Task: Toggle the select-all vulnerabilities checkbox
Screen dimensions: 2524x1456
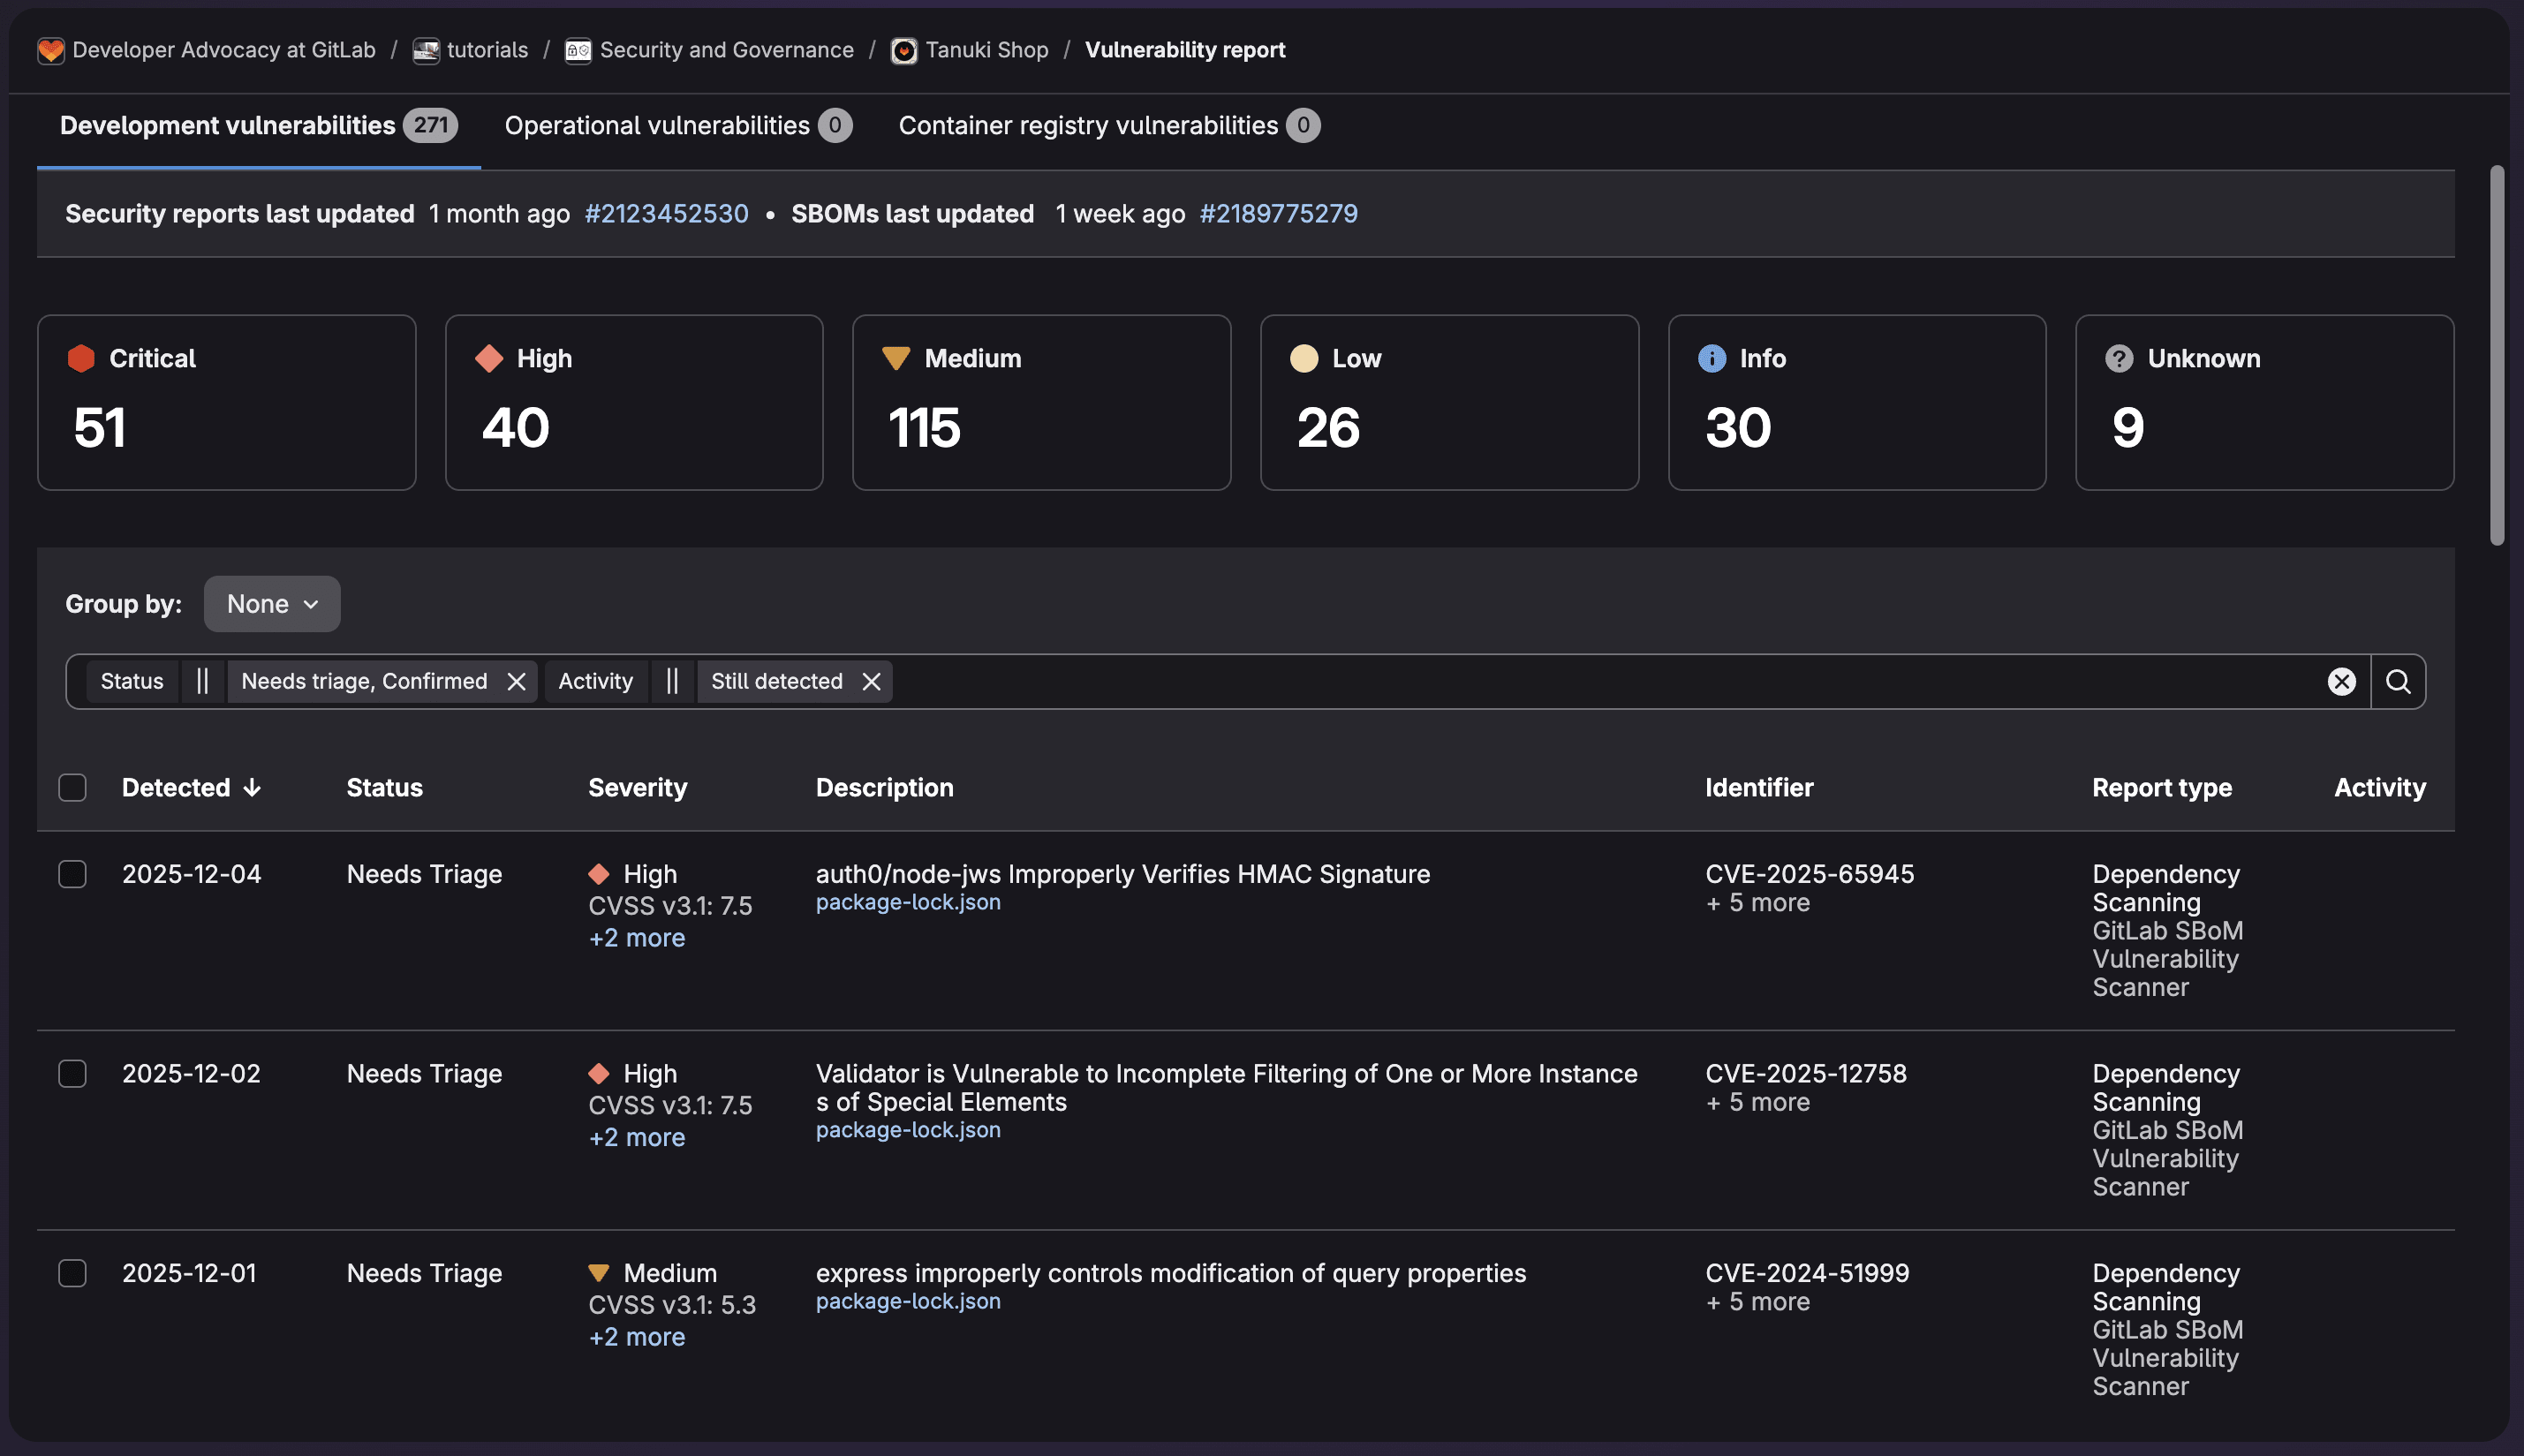Action: click(x=72, y=788)
